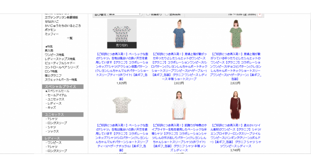Screen dimensions: 311x166
Task: Toggle the 送料無料 checkbox
Action: click(x=167, y=14)
